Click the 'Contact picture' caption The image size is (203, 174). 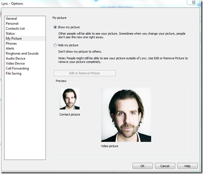[x=70, y=114]
